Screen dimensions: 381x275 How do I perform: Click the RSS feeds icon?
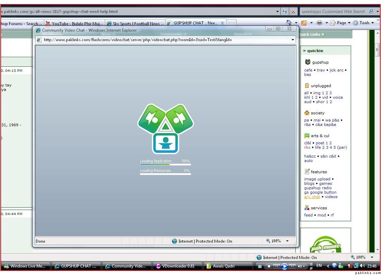304,23
